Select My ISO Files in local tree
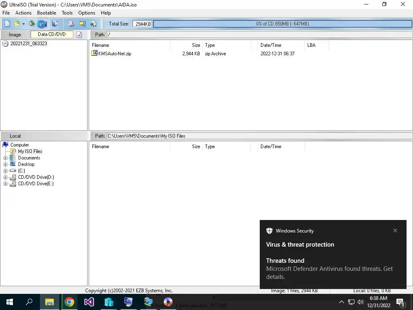The width and height of the screenshot is (413, 310). 30,151
